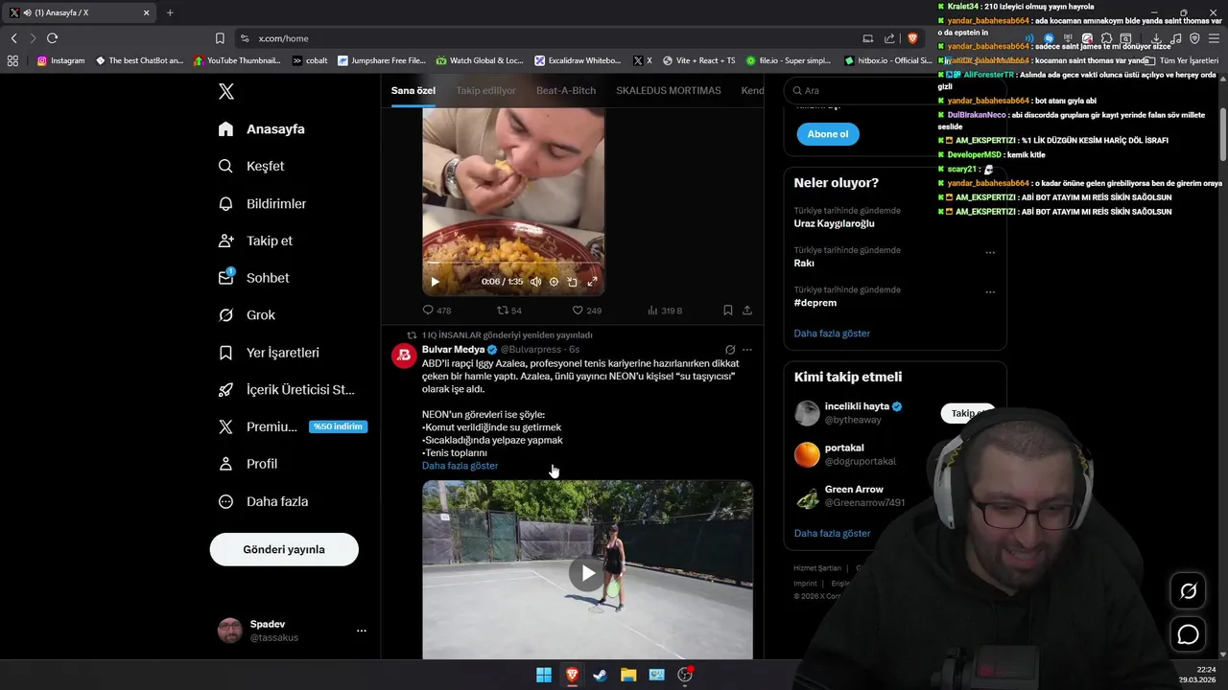Reply to post with 478 comments
The width and height of the screenshot is (1228, 690).
pos(437,310)
